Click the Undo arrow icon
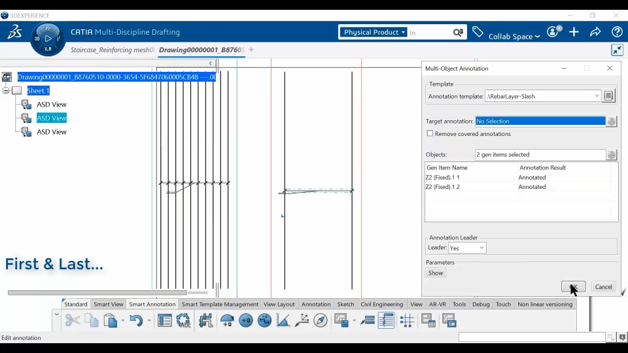The height and width of the screenshot is (353, 628). point(136,320)
